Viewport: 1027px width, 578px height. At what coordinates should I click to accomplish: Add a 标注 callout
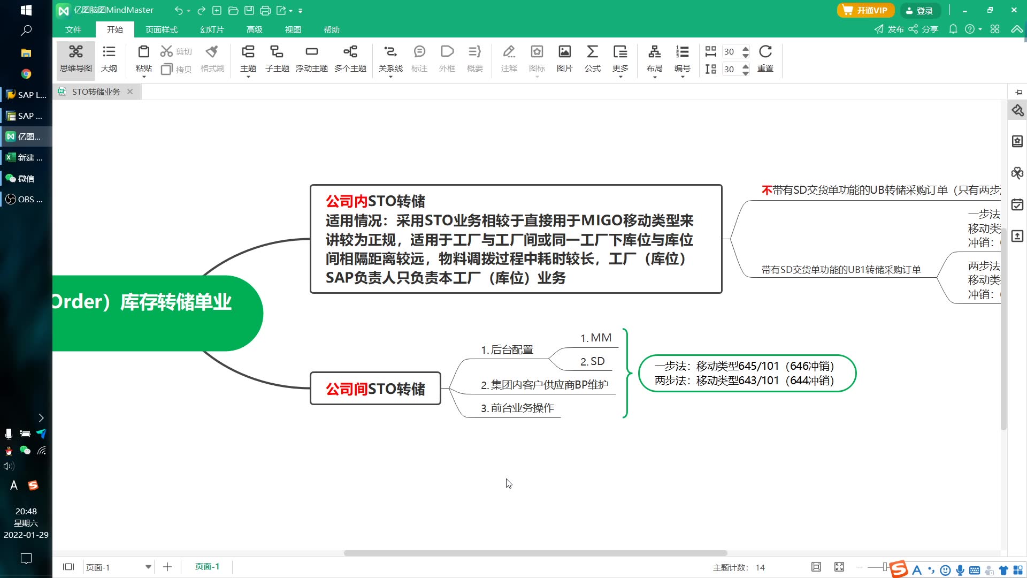(x=419, y=59)
